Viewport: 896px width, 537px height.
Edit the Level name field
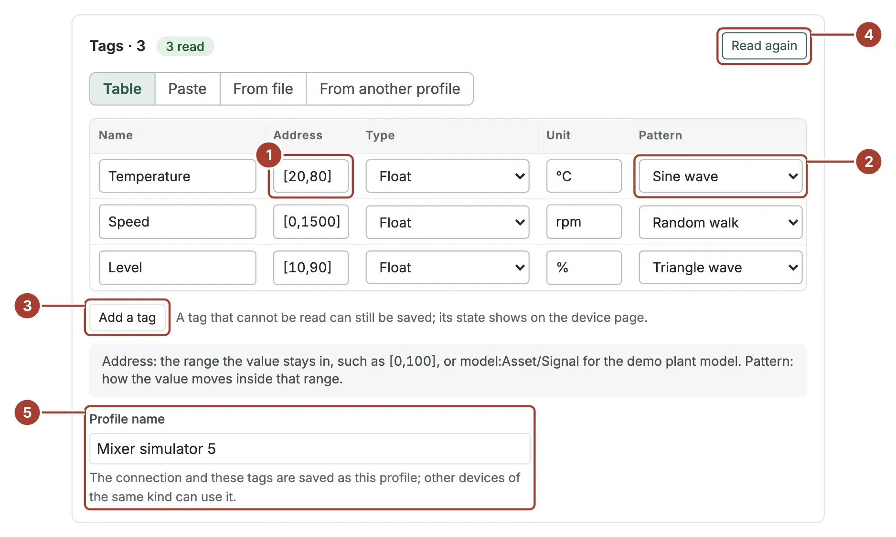[x=177, y=268]
